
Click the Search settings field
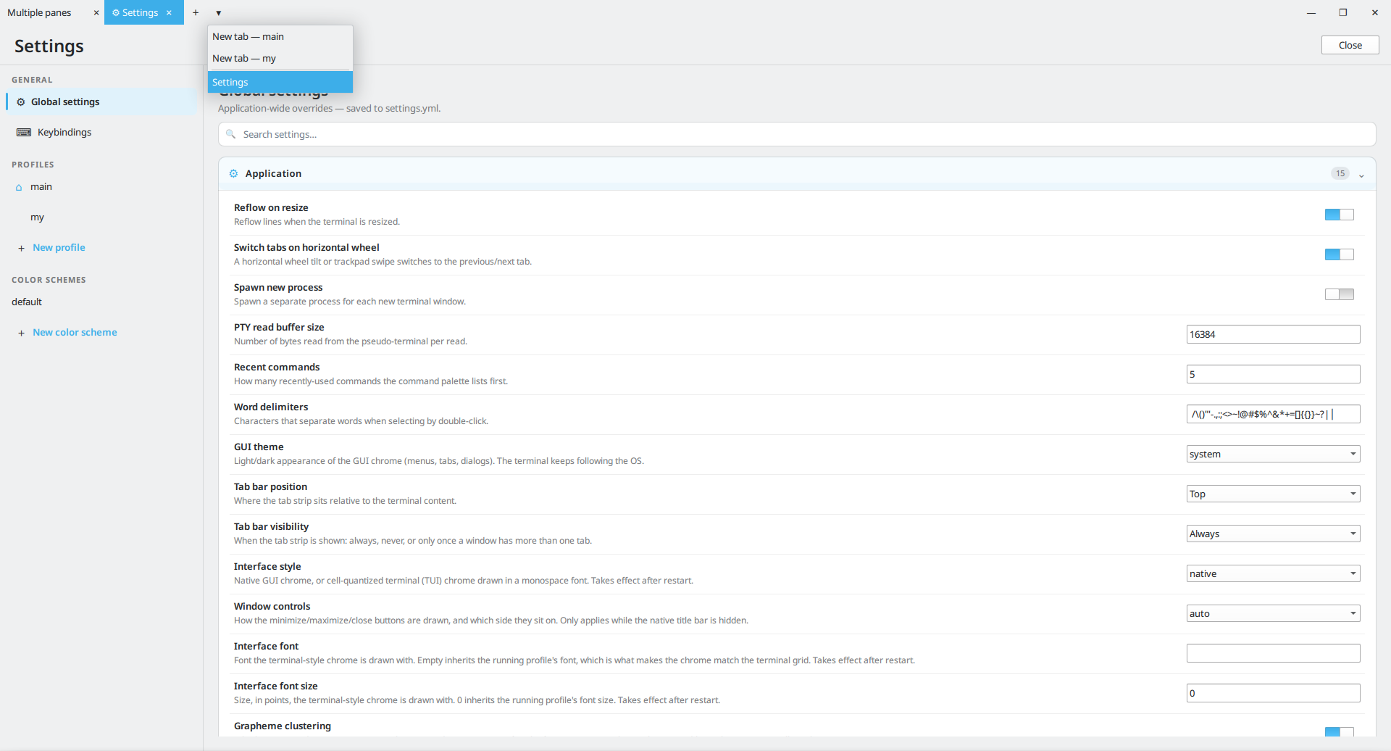click(x=797, y=134)
